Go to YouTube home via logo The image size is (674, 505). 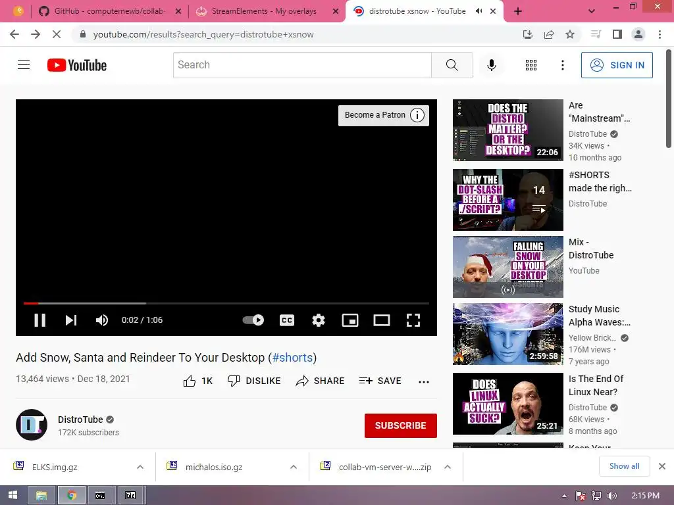click(x=77, y=65)
